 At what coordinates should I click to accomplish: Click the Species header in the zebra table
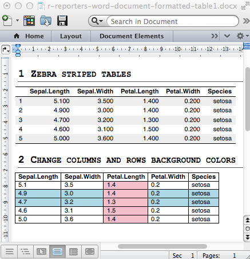pyautogui.click(x=220, y=91)
